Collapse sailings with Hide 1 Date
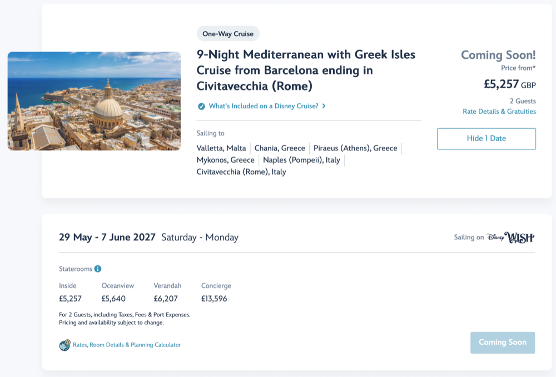The width and height of the screenshot is (556, 377). pos(486,139)
